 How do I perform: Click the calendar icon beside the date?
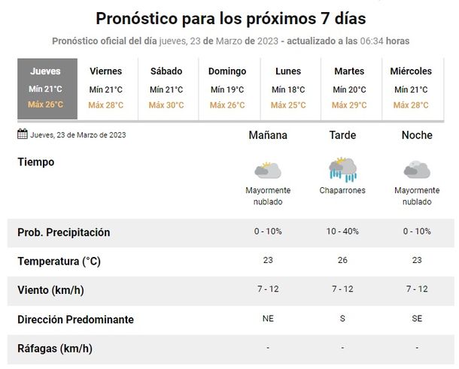(23, 135)
